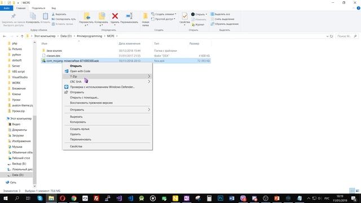This screenshot has height=203, width=361.
Task: Click the Paste clipboard icon
Action: click(x=45, y=16)
